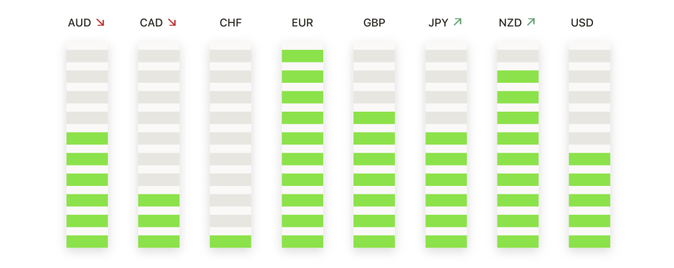The height and width of the screenshot is (268, 674).
Task: Click the topmost green bar in NZD column
Action: point(518,77)
